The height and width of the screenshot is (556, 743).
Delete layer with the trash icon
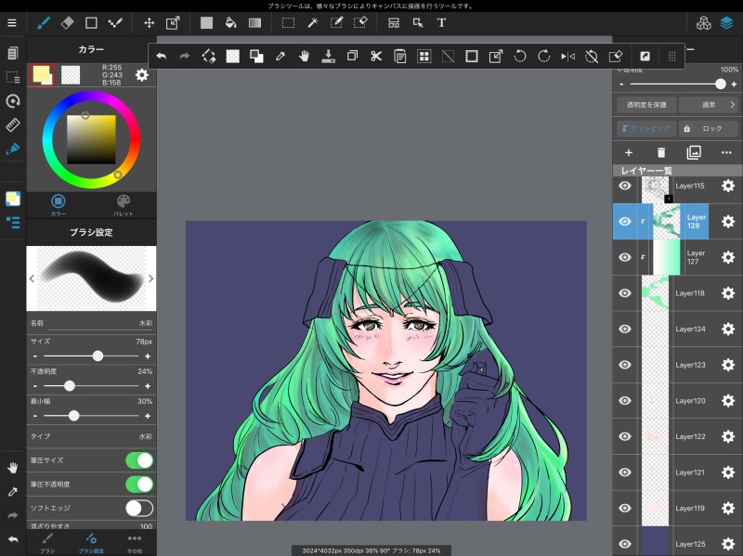coord(661,152)
